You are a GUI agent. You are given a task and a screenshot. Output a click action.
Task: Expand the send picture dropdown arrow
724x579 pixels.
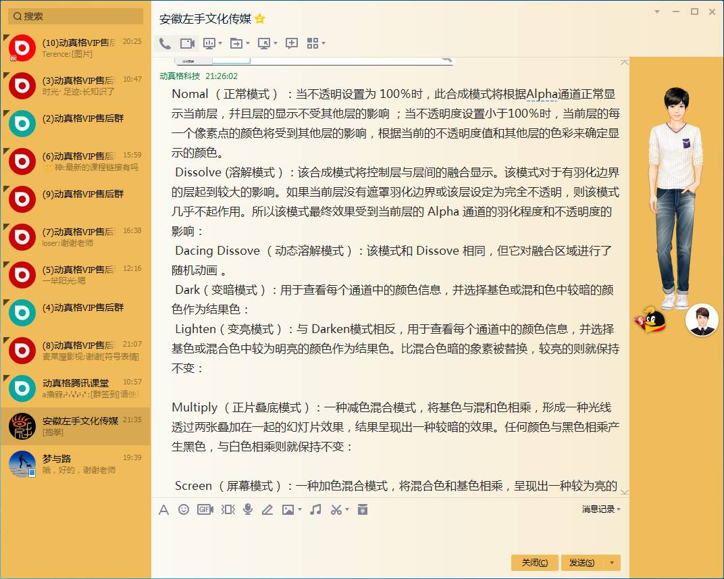click(300, 509)
